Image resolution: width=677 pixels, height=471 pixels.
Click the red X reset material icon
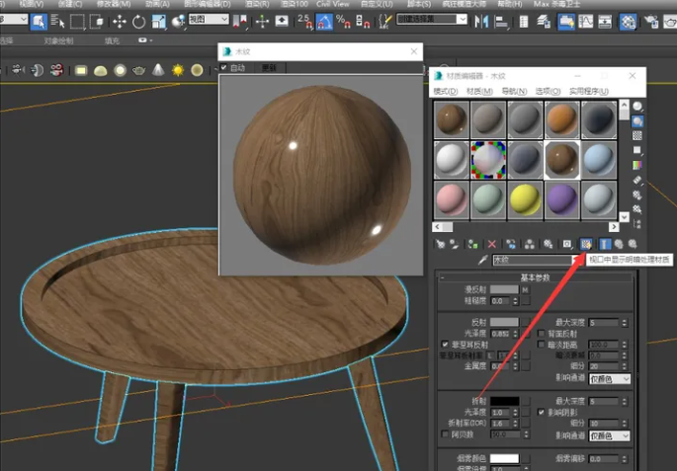tap(491, 243)
